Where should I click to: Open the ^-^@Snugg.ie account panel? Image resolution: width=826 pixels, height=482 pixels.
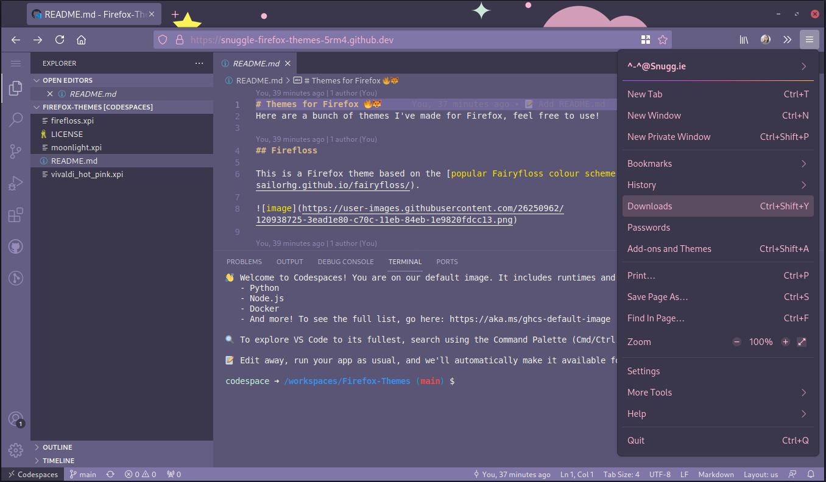pyautogui.click(x=718, y=66)
